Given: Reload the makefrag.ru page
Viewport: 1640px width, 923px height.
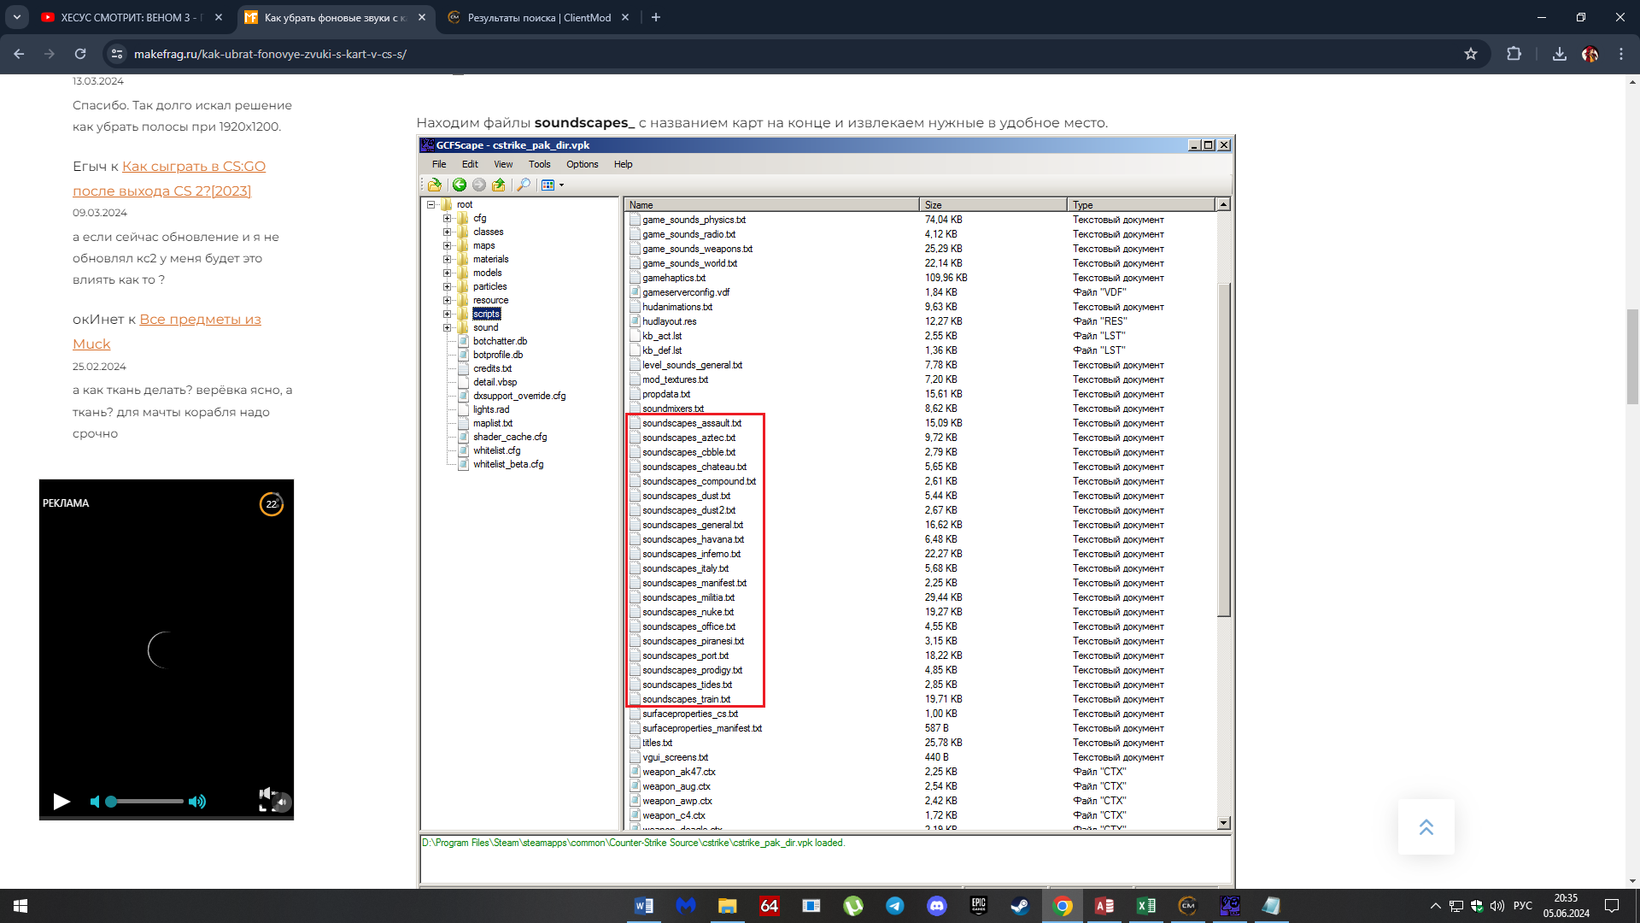Looking at the screenshot, I should pos(80,54).
